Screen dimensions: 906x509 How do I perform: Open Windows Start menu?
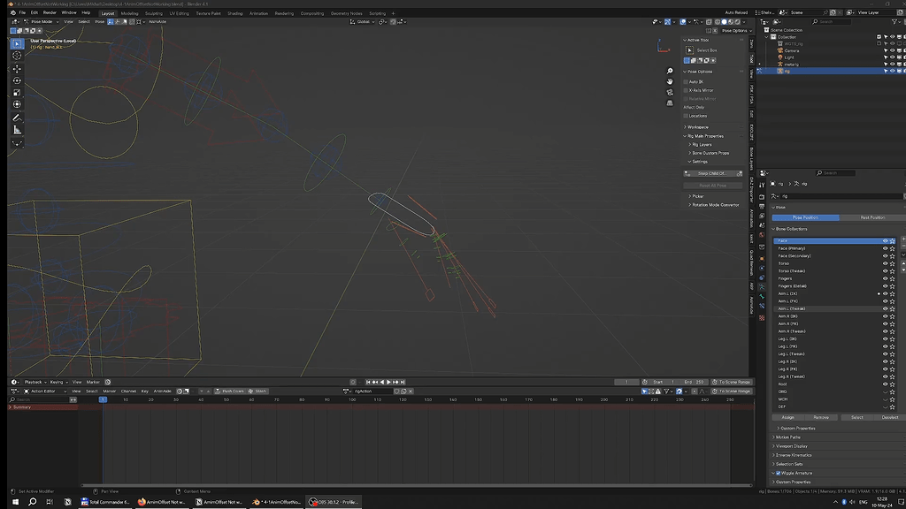[x=15, y=502]
